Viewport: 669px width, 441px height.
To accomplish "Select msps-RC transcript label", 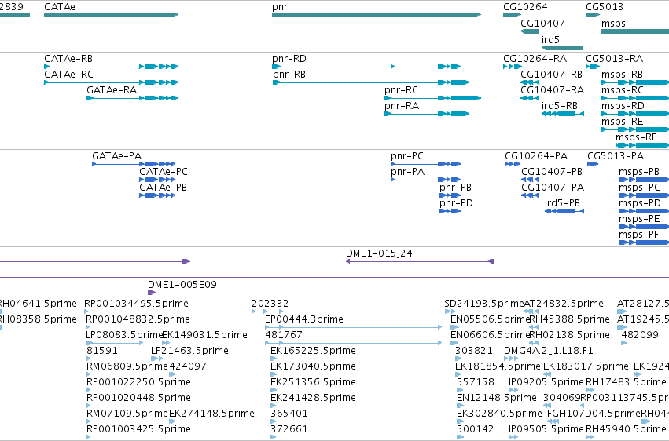I will (x=623, y=90).
